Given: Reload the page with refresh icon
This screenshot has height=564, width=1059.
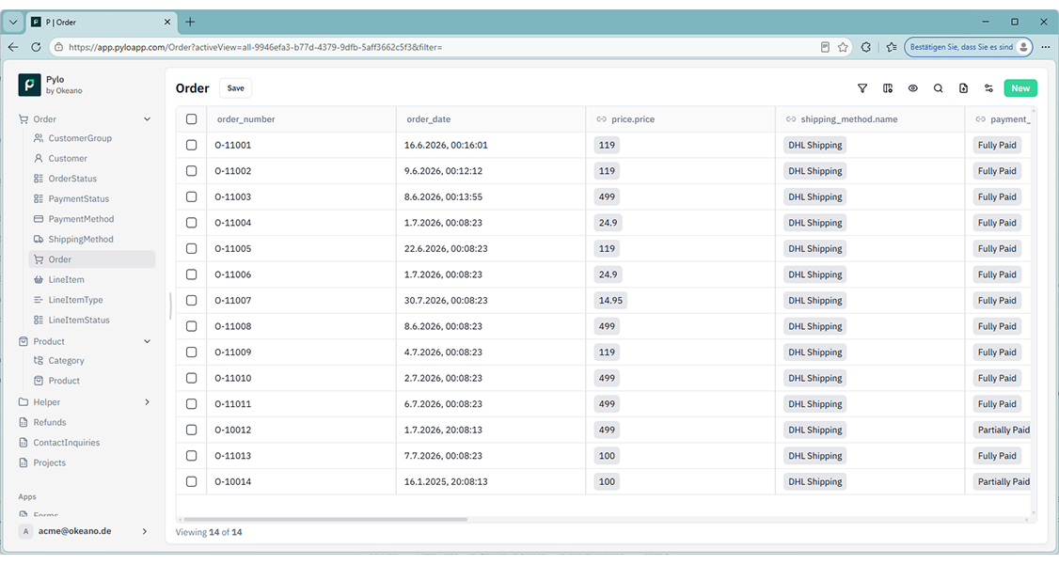Looking at the screenshot, I should [x=36, y=47].
